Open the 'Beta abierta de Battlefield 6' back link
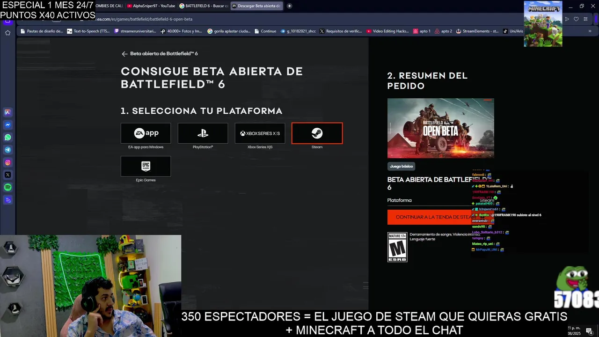Viewport: 599px width, 337px height. click(x=164, y=54)
